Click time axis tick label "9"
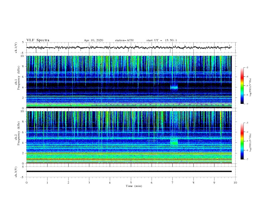The image size is (265, 205). point(214,183)
